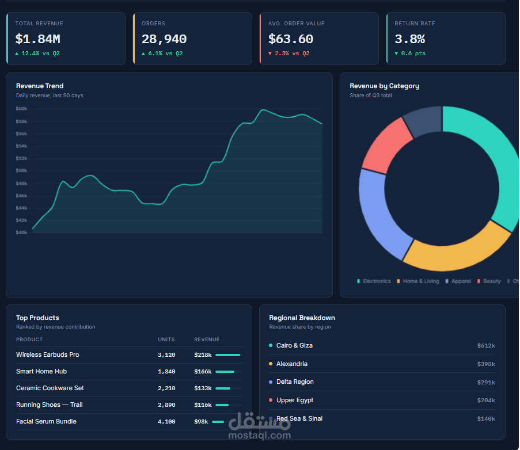Click the 3,120 units value
520x450 pixels.
pyautogui.click(x=166, y=355)
